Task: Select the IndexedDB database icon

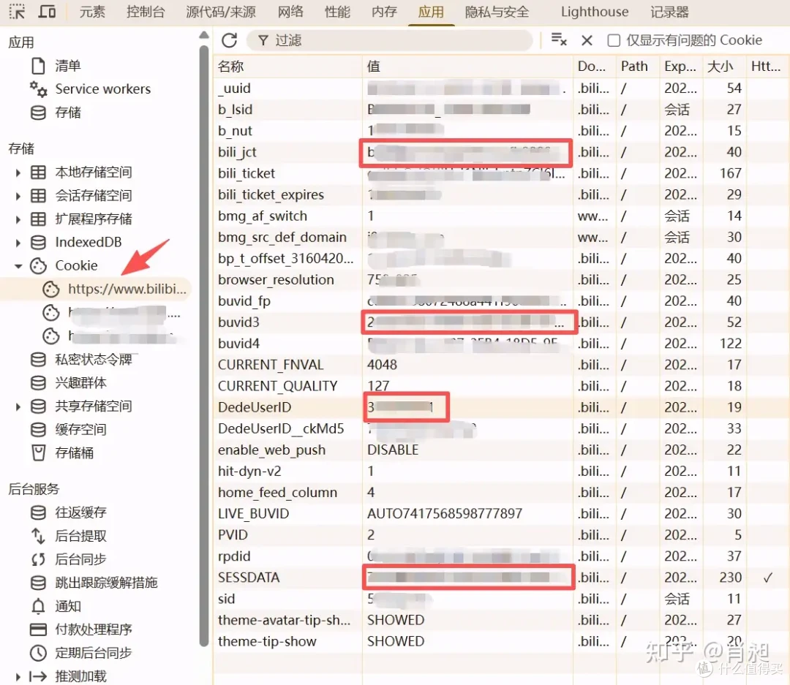Action: click(x=38, y=242)
